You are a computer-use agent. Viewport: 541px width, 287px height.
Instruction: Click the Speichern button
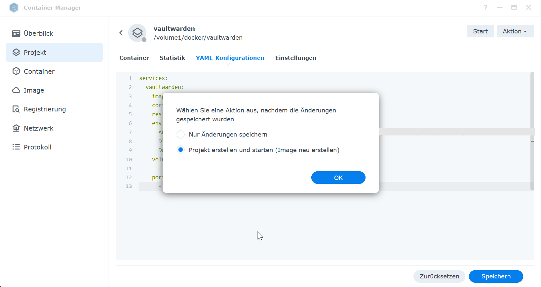496,276
